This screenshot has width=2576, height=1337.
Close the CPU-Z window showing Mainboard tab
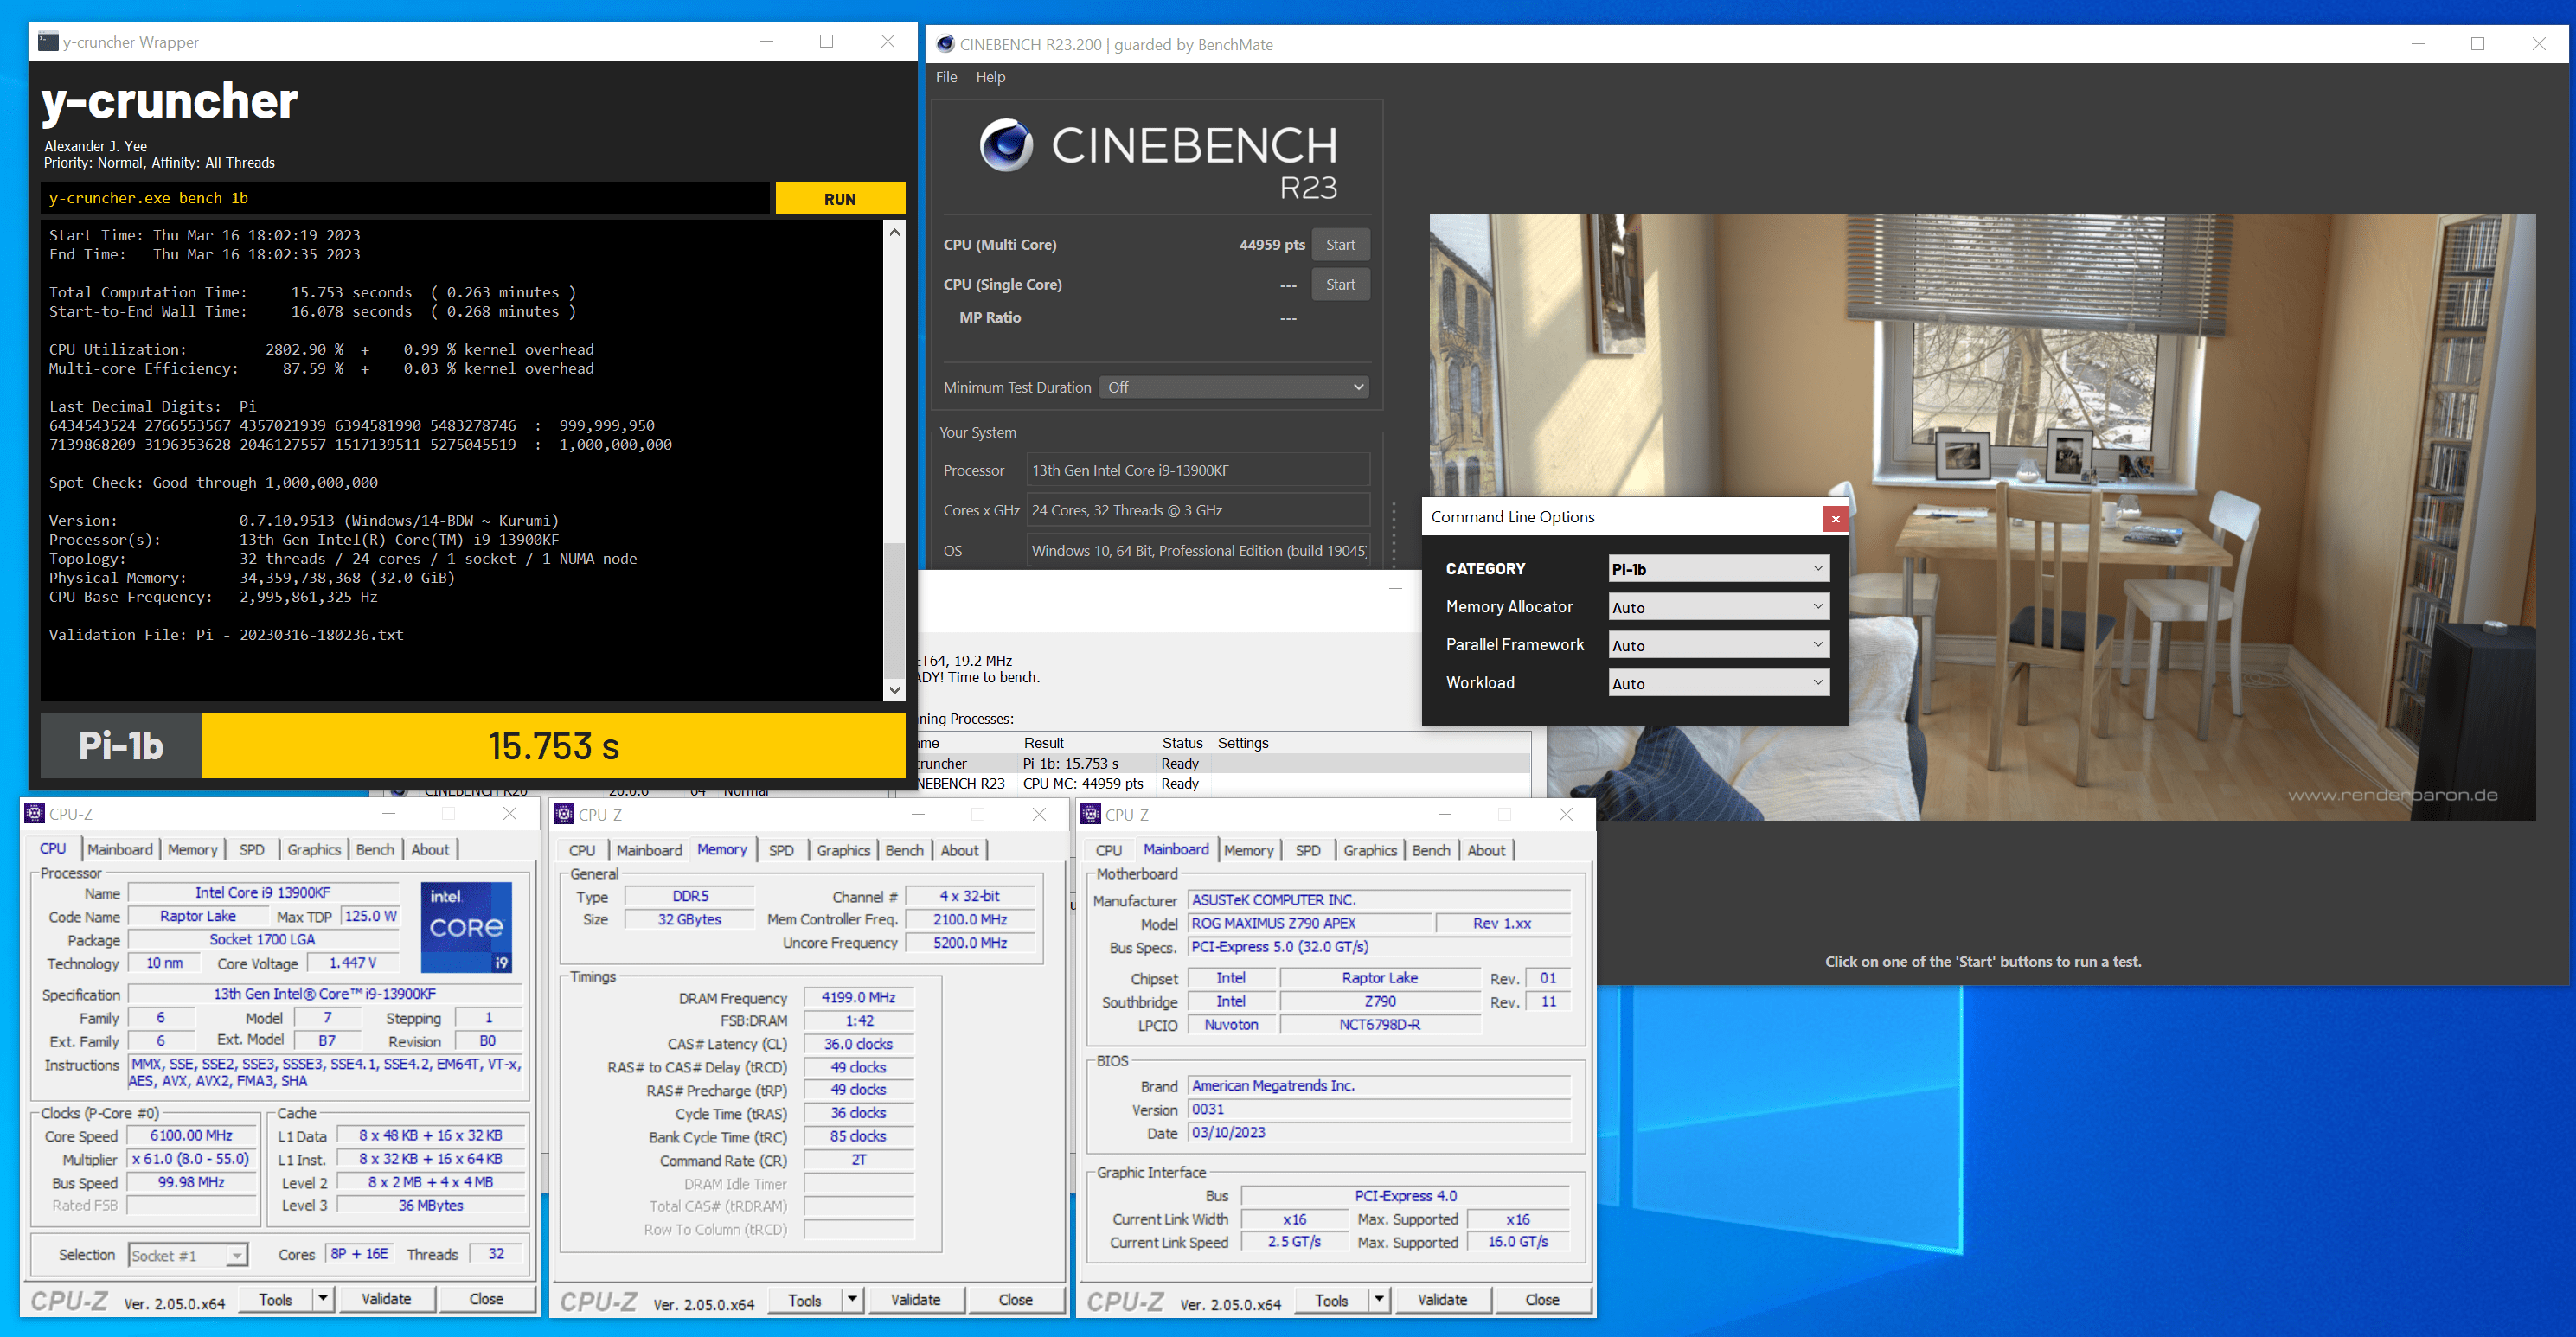click(x=1566, y=814)
